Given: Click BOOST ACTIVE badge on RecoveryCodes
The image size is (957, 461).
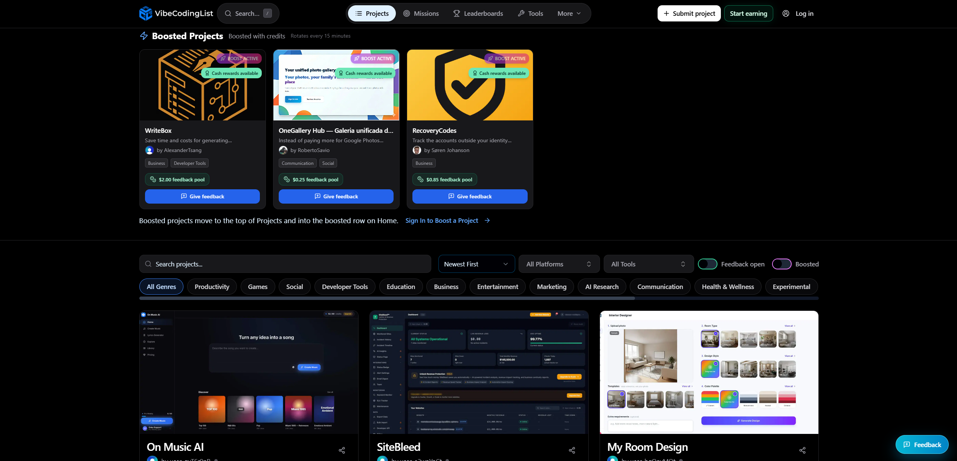Looking at the screenshot, I should (507, 58).
